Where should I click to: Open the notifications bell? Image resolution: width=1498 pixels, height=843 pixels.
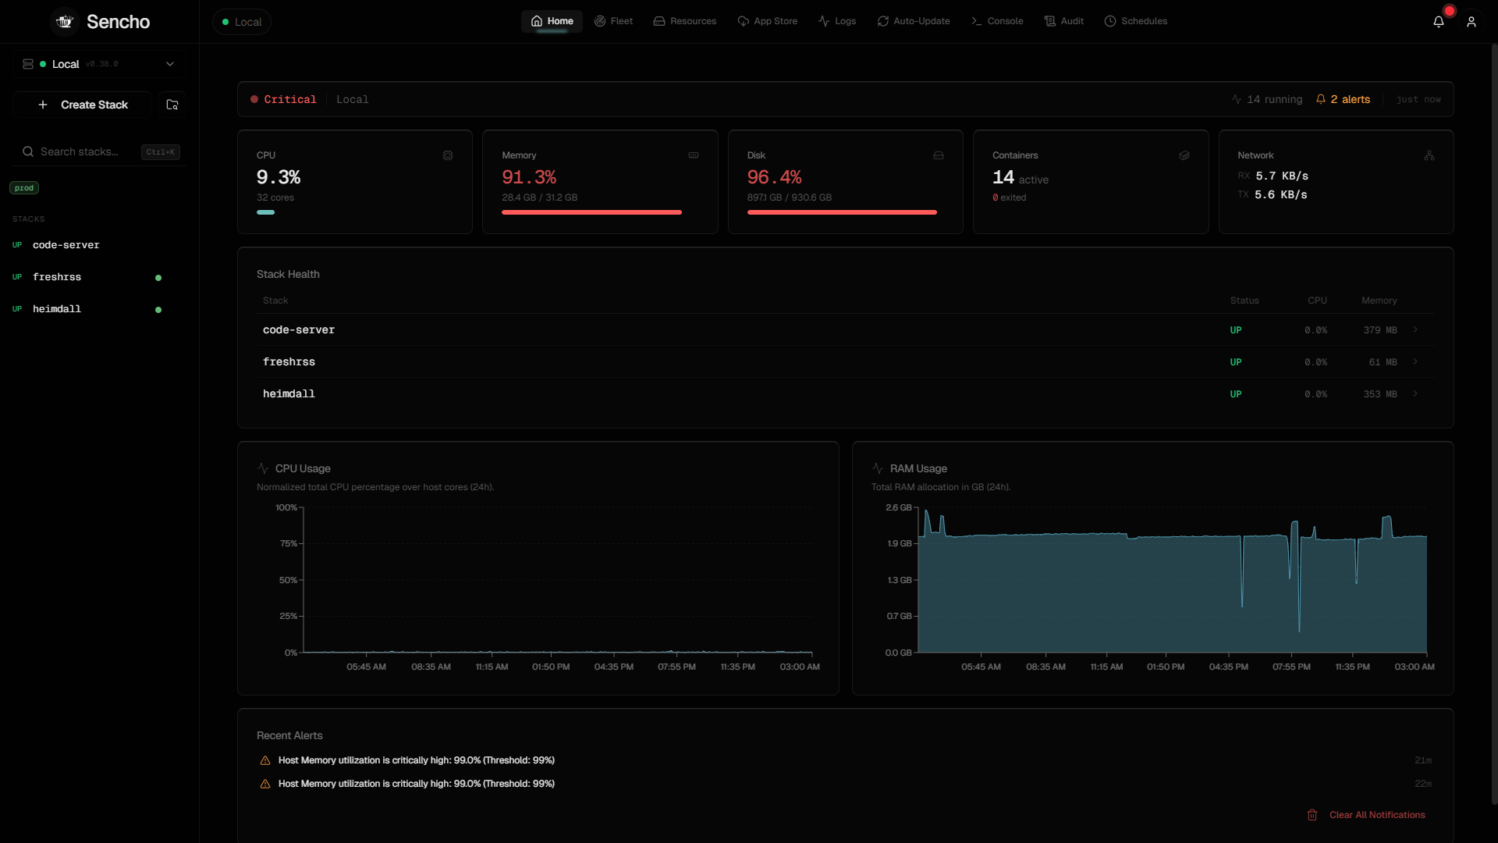pyautogui.click(x=1439, y=22)
